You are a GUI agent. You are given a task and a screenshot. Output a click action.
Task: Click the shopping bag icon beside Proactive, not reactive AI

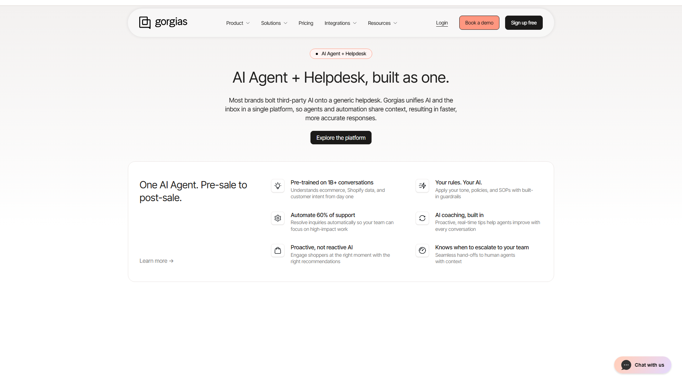pos(278,250)
